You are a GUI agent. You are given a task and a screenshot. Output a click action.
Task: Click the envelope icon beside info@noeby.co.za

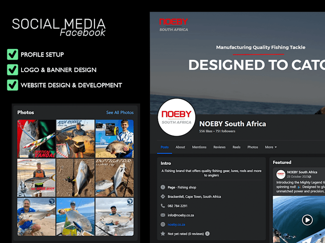pyautogui.click(x=163, y=215)
